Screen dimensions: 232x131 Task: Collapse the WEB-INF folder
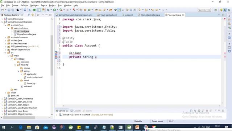[x=15, y=65]
